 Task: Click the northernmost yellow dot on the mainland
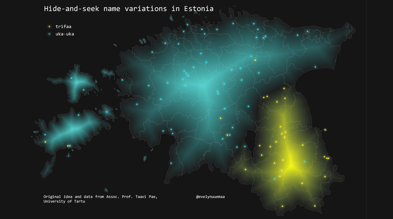pyautogui.click(x=255, y=60)
